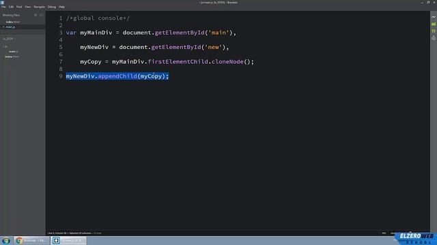Split the editor view icon
437x245 pixels.
(x=41, y=15)
